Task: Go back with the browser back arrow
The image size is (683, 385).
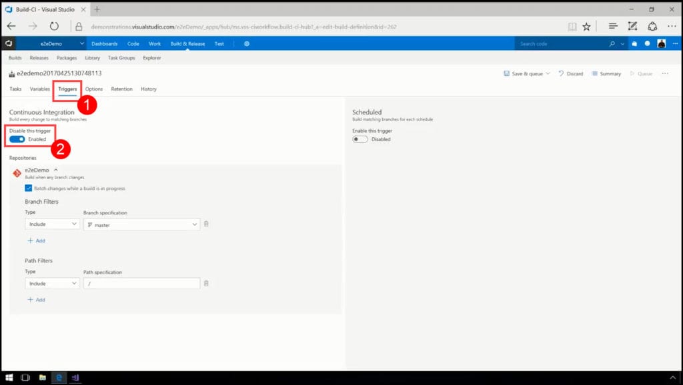Action: [x=11, y=27]
